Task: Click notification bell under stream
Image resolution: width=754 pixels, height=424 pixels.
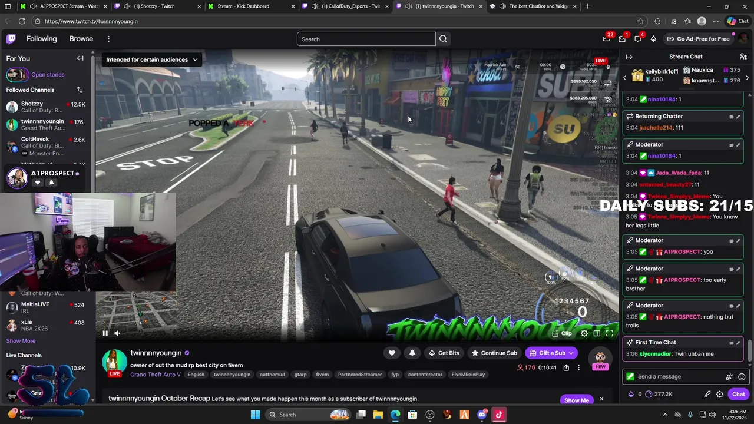Action: (412, 353)
